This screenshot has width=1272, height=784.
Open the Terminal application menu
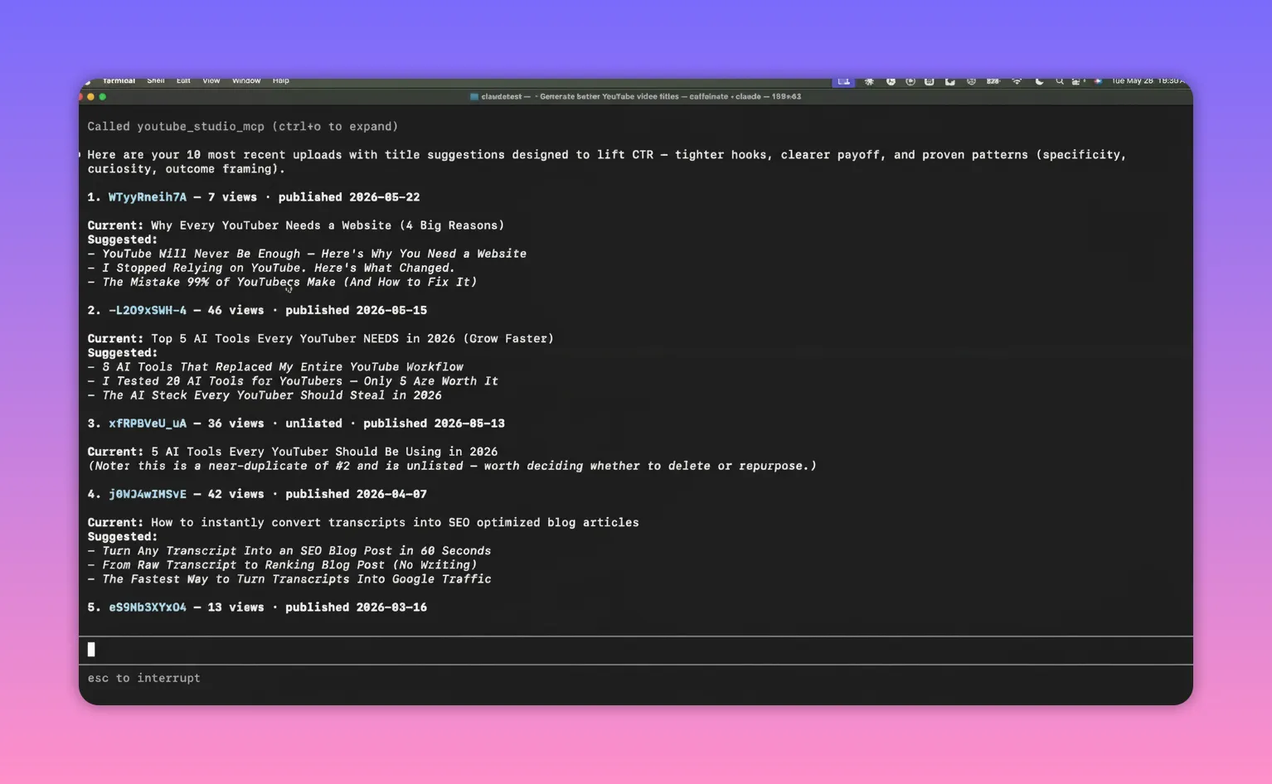coord(119,81)
